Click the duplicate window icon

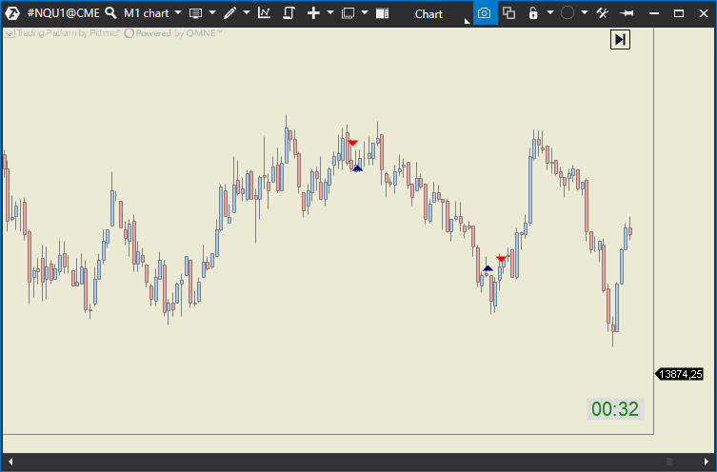pyautogui.click(x=508, y=12)
